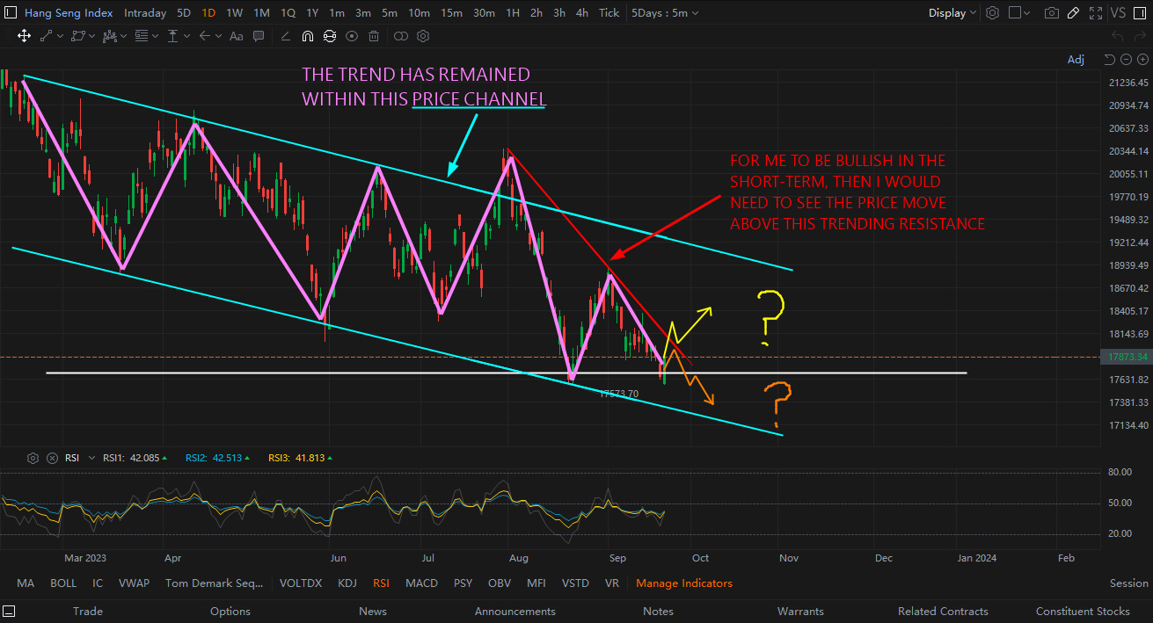Click the Hang Seng Index title
This screenshot has height=623, width=1153.
69,13
